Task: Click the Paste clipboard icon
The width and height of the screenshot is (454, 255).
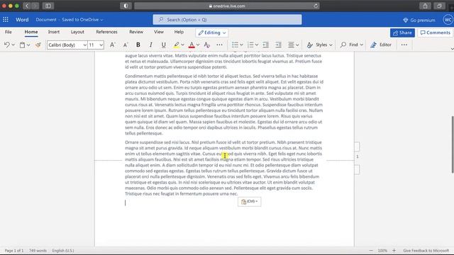Action: click(22, 45)
